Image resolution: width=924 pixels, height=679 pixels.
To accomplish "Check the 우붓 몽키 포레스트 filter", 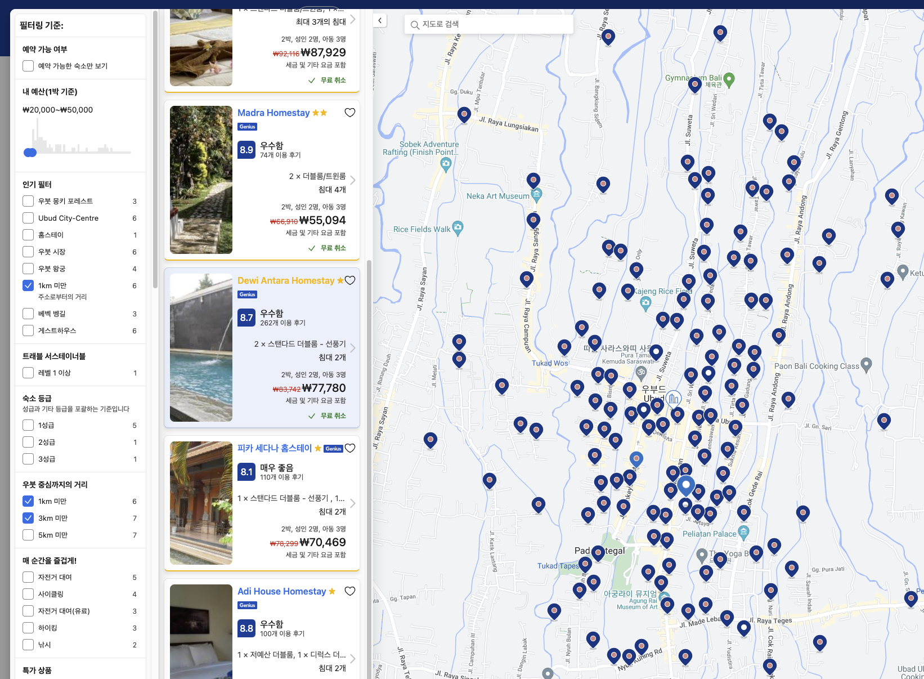I will (28, 201).
